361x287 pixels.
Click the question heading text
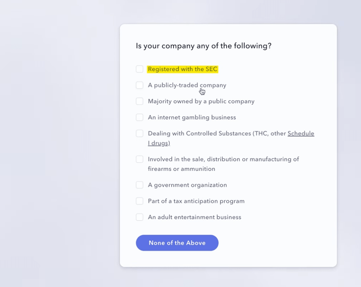204,46
